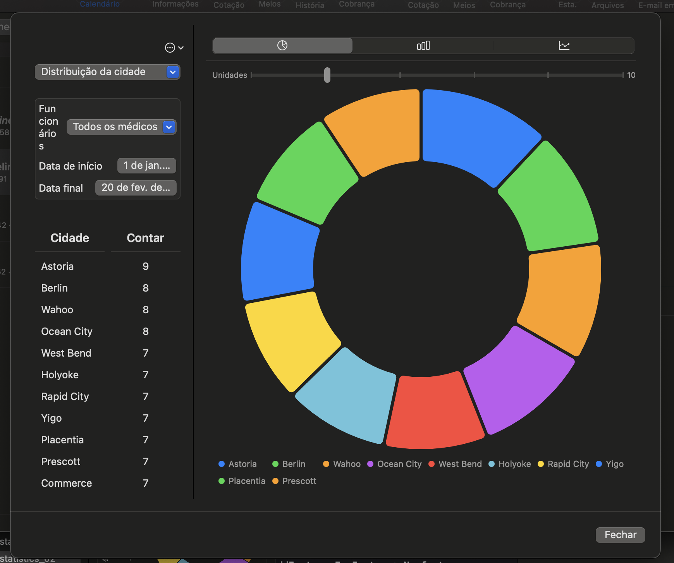Open Todos os médicos dropdown
The width and height of the screenshot is (674, 563).
tap(121, 127)
